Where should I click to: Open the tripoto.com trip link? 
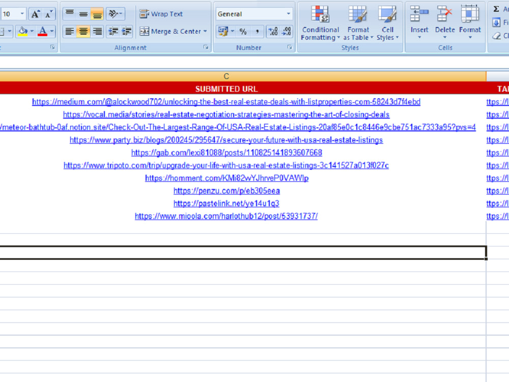tap(227, 165)
